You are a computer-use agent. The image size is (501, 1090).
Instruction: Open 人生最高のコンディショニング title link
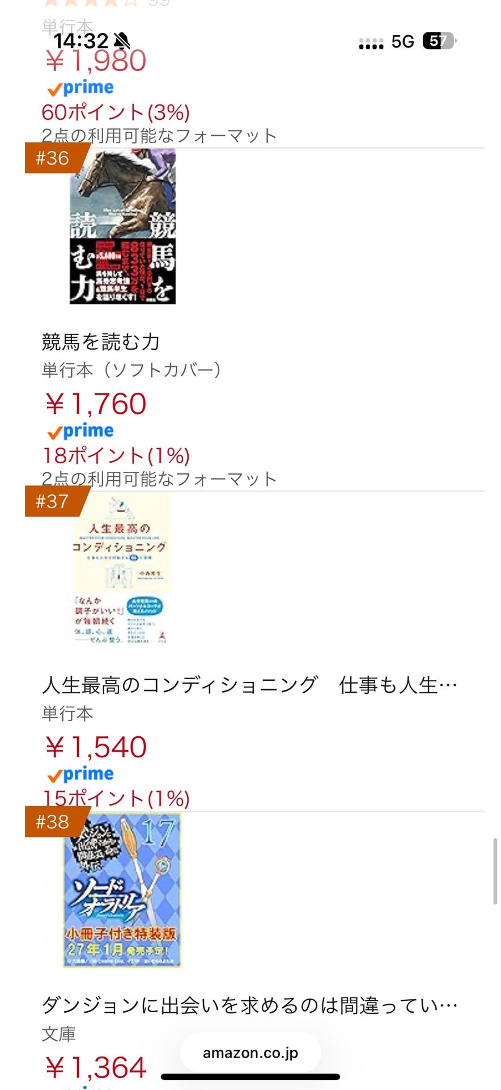pyautogui.click(x=249, y=685)
